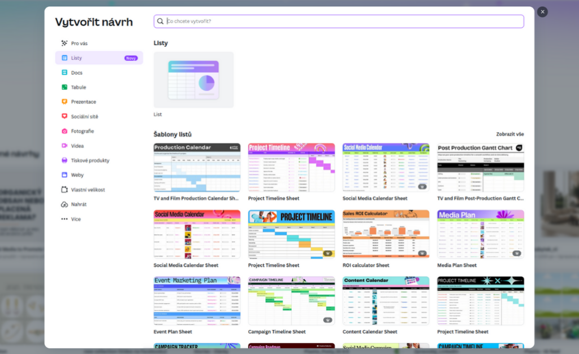The width and height of the screenshot is (579, 354).
Task: Close the Vytvořit návrh dialog
Action: pyautogui.click(x=542, y=12)
